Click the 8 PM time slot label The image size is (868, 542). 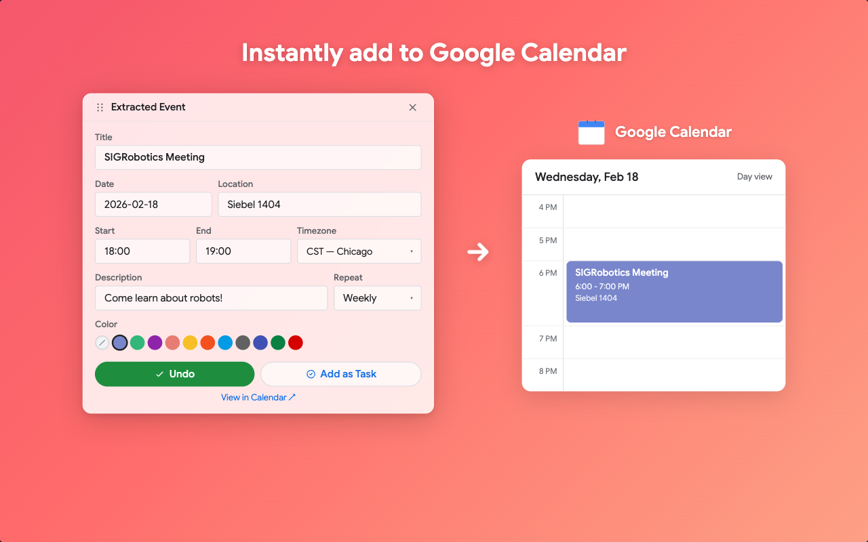click(548, 371)
